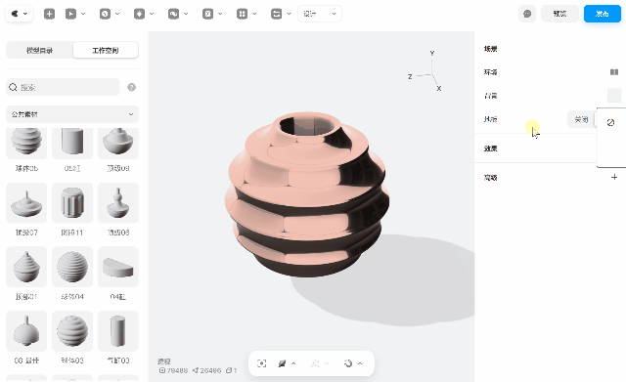This screenshot has height=382, width=626.
Task: Expand the 公共素材 category dropdown
Action: tap(72, 114)
